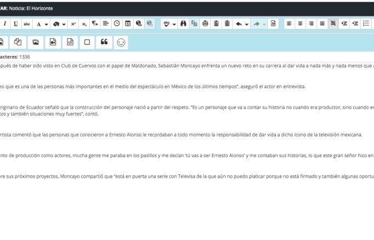Click the paragraph about 'serie con Televisa'
This screenshot has height=240, width=374.
187,177
